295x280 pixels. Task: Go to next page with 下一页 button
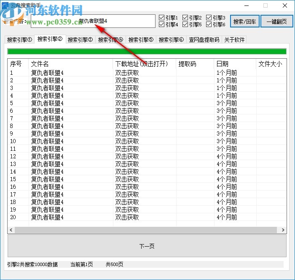click(147, 246)
